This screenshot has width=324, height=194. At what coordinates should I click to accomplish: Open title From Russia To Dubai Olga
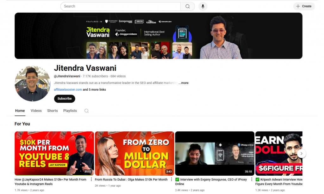[x=131, y=179]
